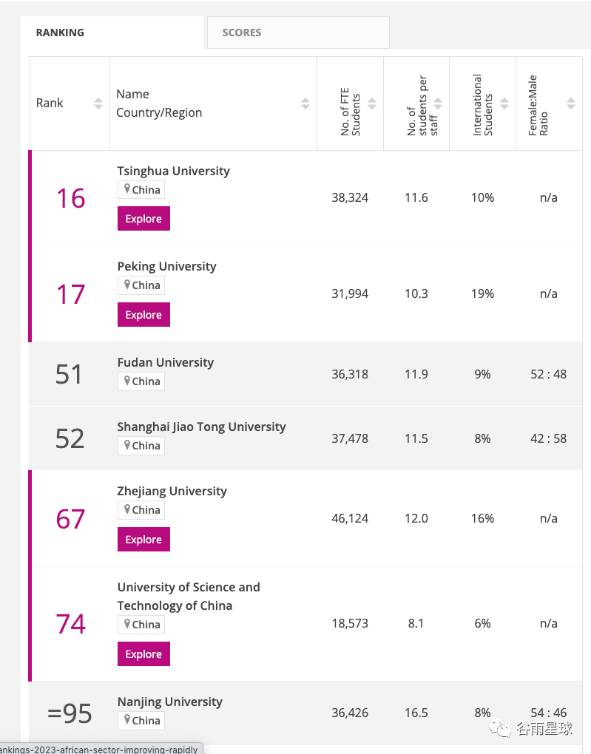Open Shanghai Jiao Tong University link
This screenshot has height=754, width=591.
click(x=202, y=427)
